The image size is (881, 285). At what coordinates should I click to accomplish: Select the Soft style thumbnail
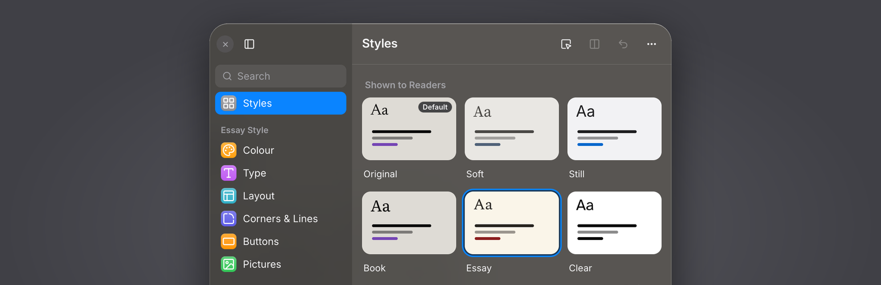pyautogui.click(x=512, y=129)
